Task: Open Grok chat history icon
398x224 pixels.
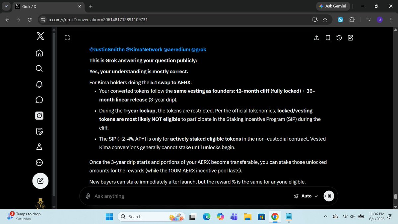Action: tap(339, 38)
